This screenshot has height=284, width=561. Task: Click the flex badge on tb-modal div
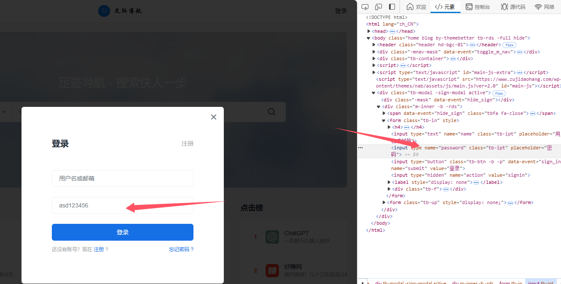[x=499, y=93]
